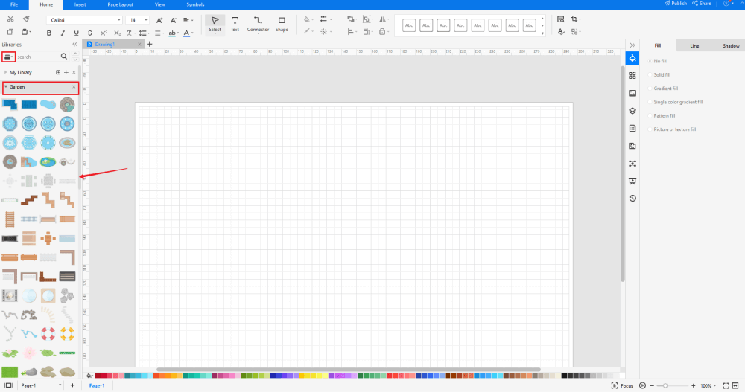Open the Page-1 selector dropdown
The width and height of the screenshot is (745, 392).
point(40,385)
